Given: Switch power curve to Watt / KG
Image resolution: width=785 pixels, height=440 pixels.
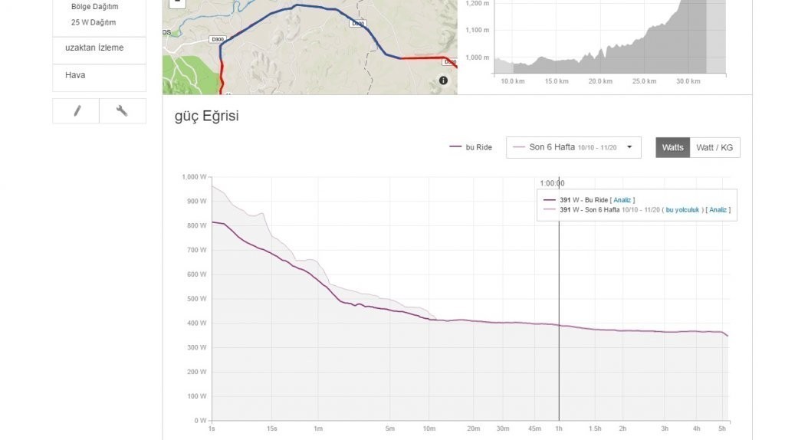Looking at the screenshot, I should (714, 147).
